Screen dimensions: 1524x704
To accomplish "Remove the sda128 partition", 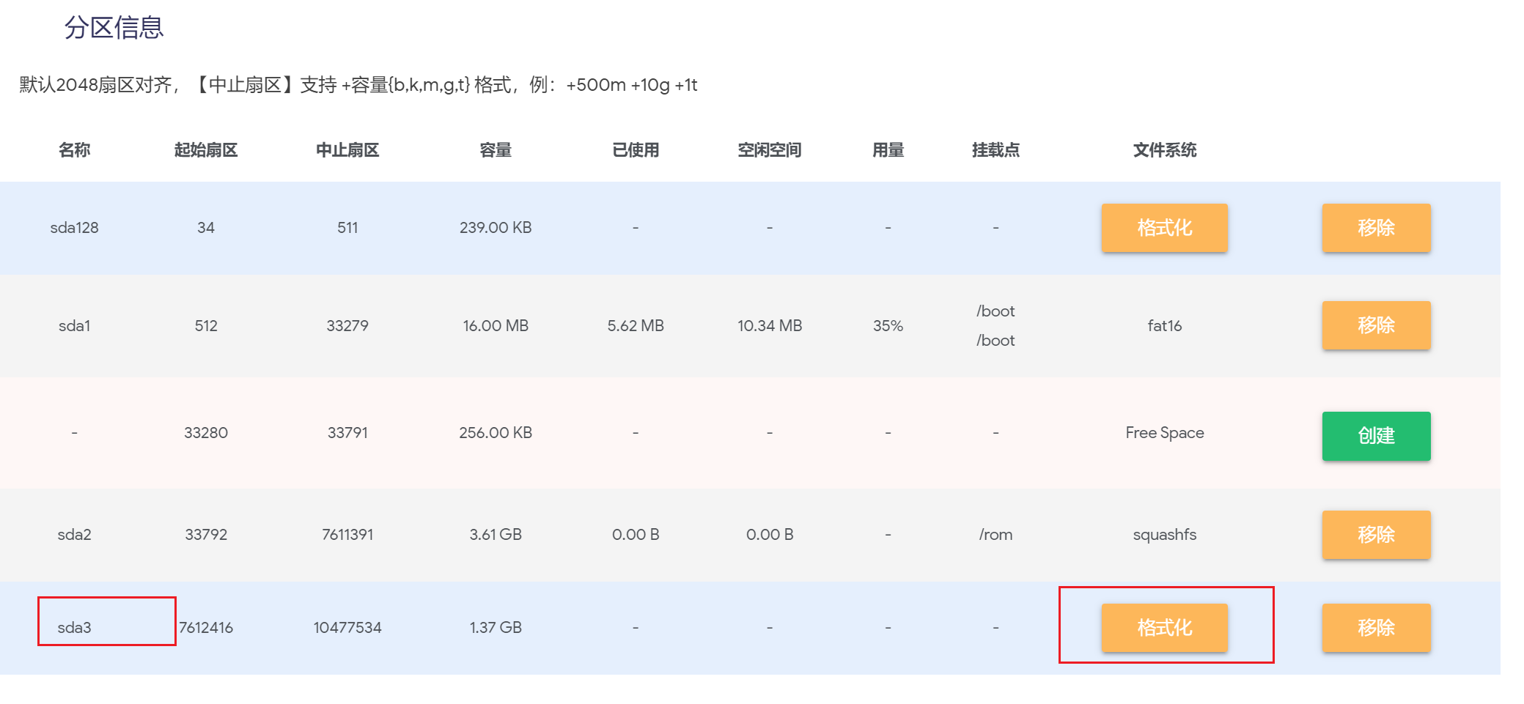I will pyautogui.click(x=1375, y=228).
